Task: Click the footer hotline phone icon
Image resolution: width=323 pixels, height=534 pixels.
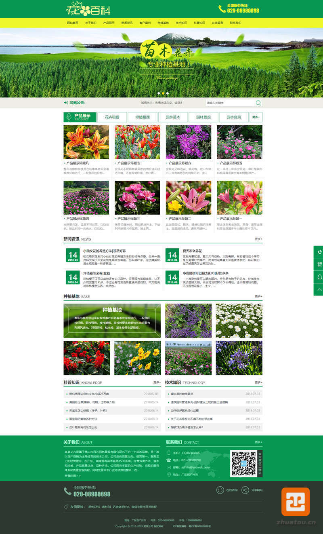Action: coord(67,491)
